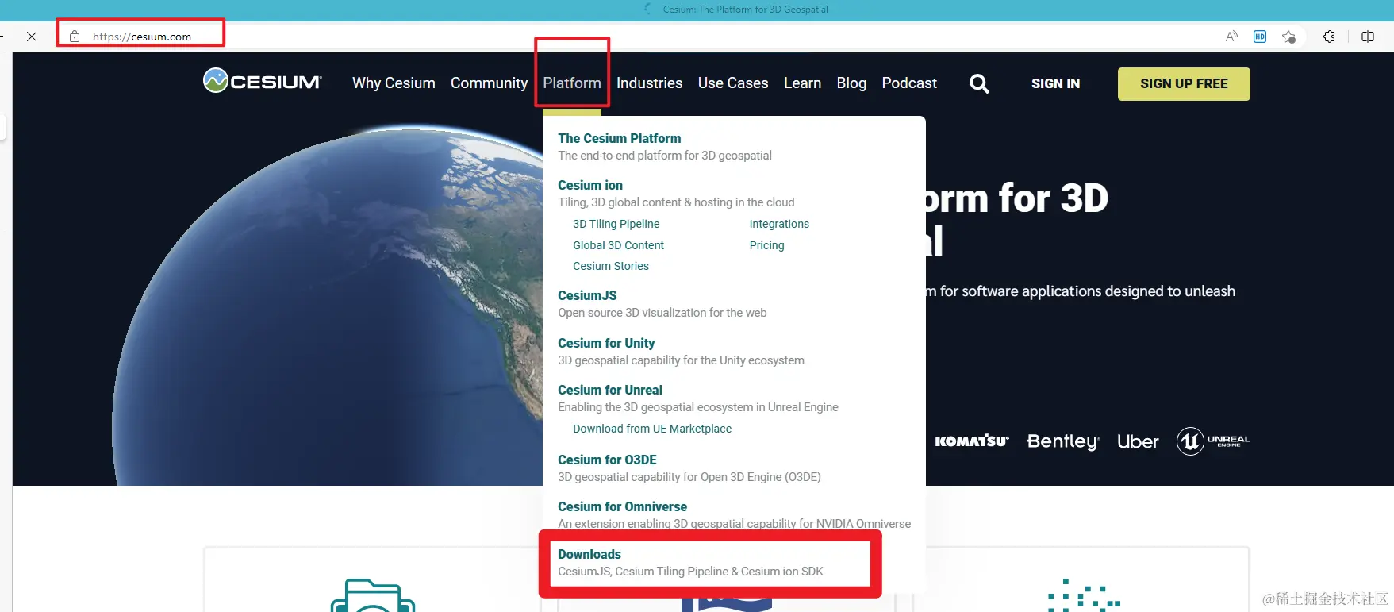Open Cesium for Unity link

tap(606, 343)
